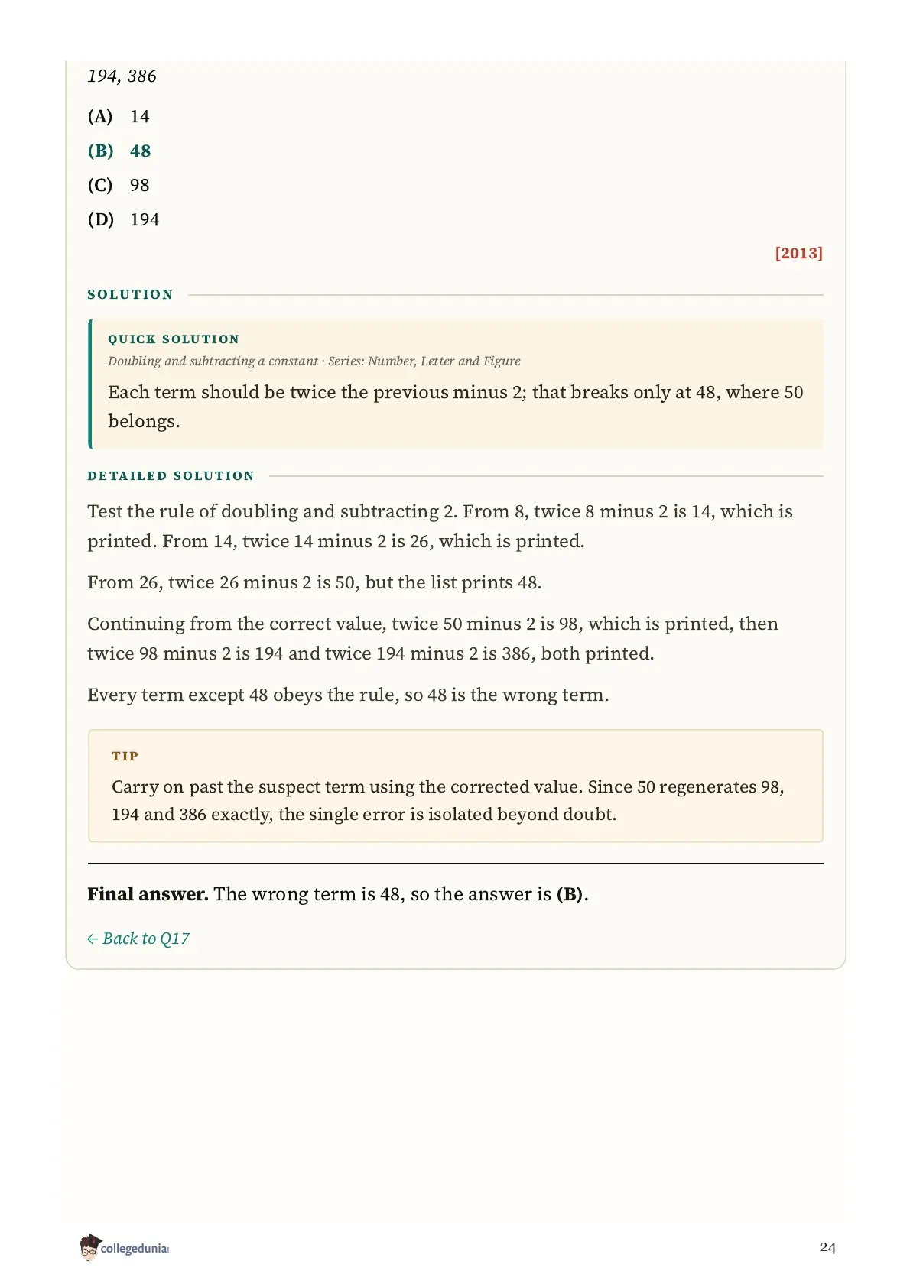Click the 'Final answer.' bold text

click(148, 894)
